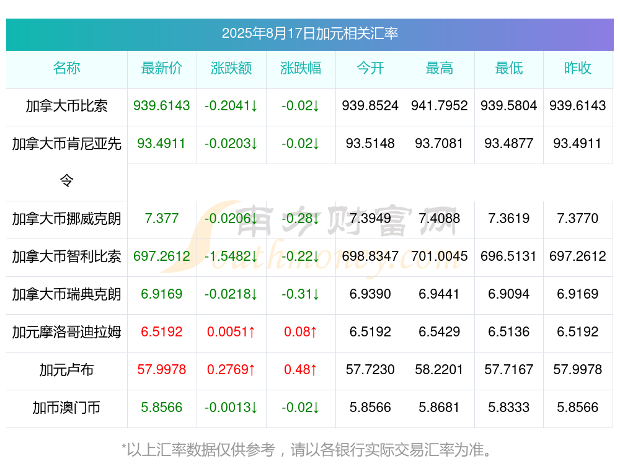Click the row name 加拿大币瑞典克朗
Viewport: 620px width, 469px height.
pos(66,294)
